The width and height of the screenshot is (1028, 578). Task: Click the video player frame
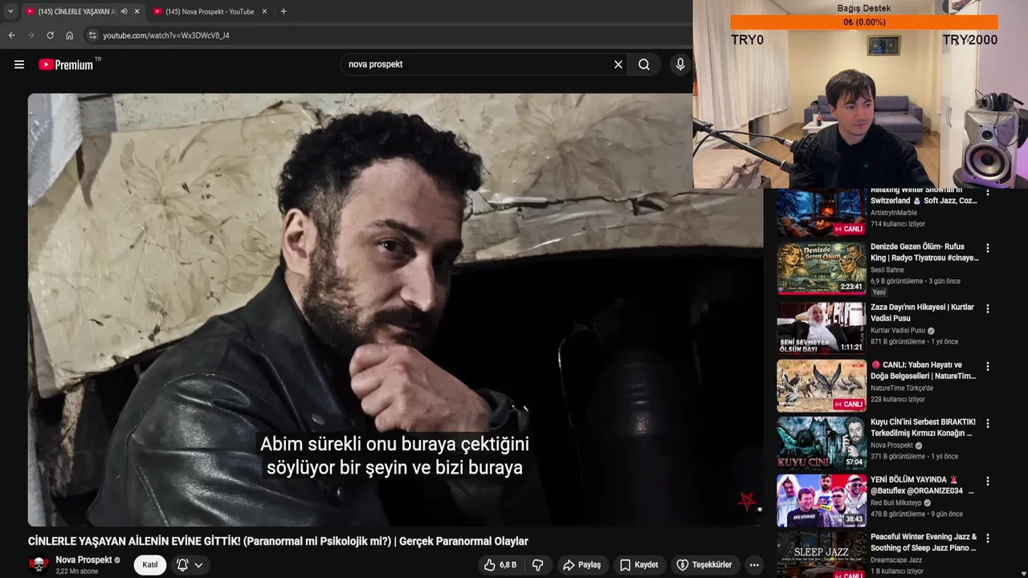click(395, 310)
